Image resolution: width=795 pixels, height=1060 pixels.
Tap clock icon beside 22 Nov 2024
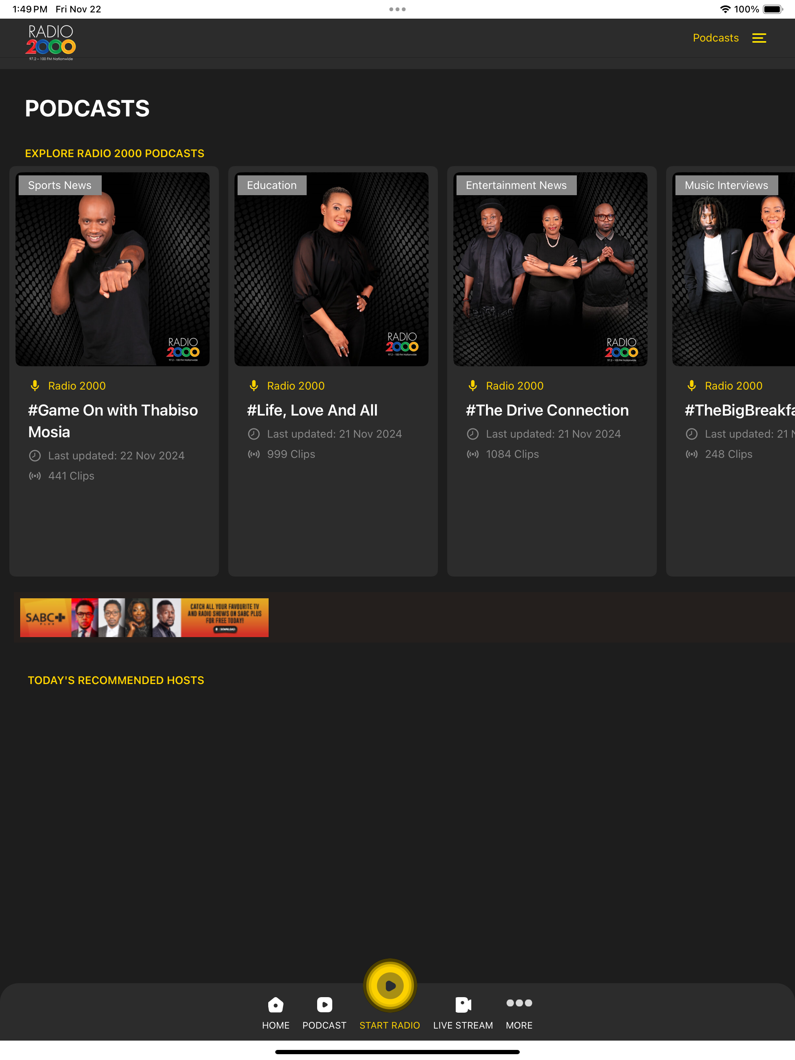(35, 456)
